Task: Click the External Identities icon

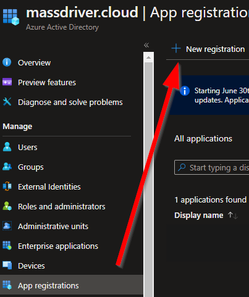Action: click(x=7, y=186)
